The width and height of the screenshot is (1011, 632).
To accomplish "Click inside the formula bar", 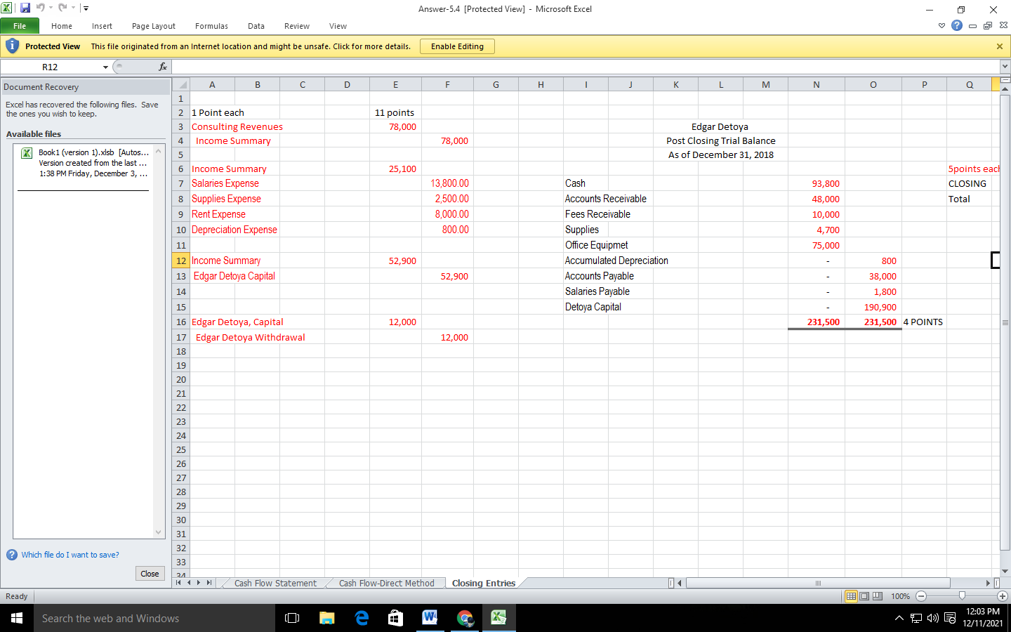I will point(586,67).
